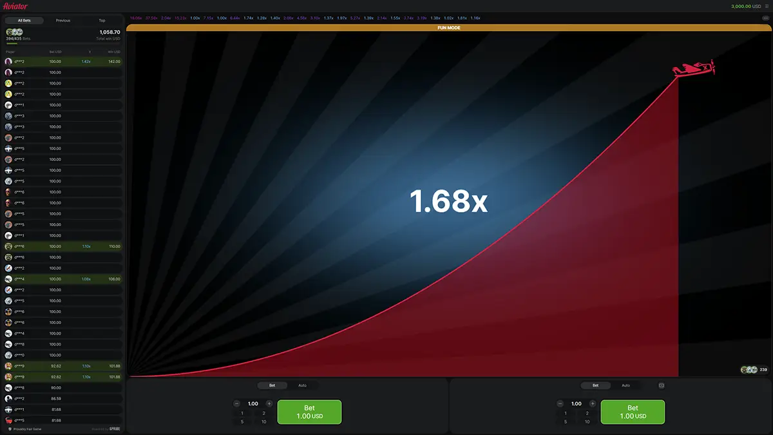Viewport: 773px width, 435px height.
Task: Click the 90.00 bet row
Action: [x=62, y=388]
